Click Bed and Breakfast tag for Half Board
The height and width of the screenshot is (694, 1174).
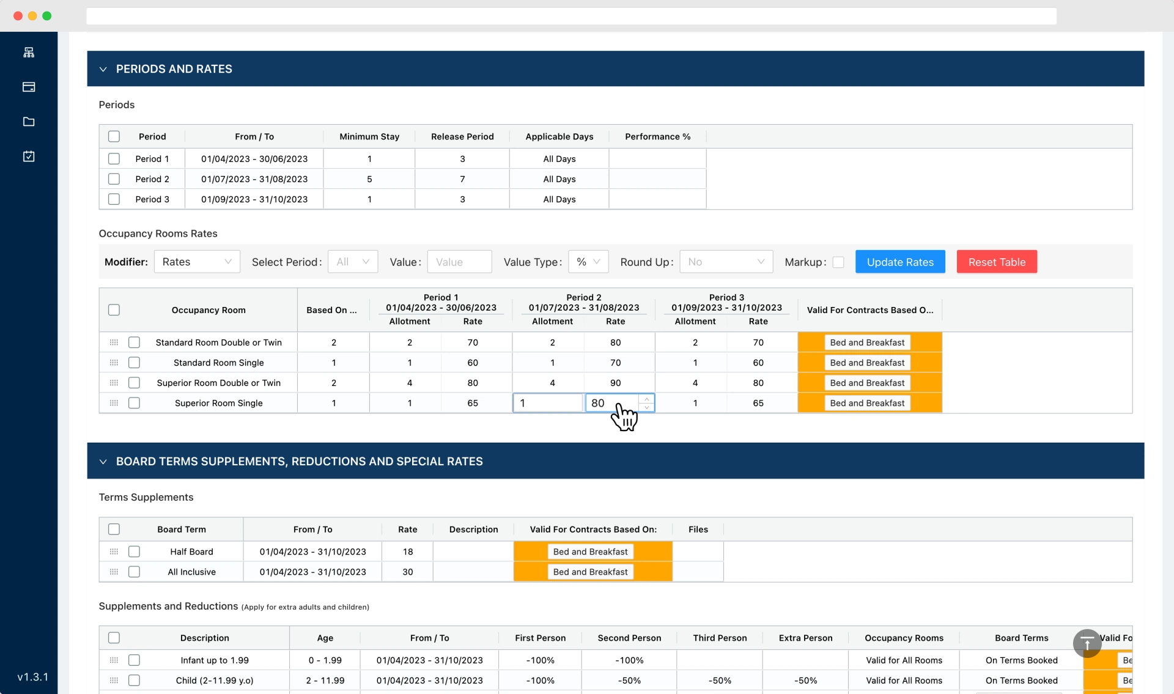pos(590,552)
